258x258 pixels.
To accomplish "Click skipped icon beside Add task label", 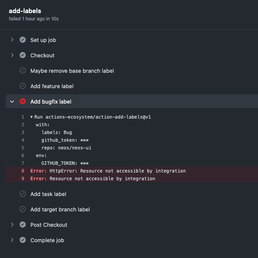I will (23, 194).
